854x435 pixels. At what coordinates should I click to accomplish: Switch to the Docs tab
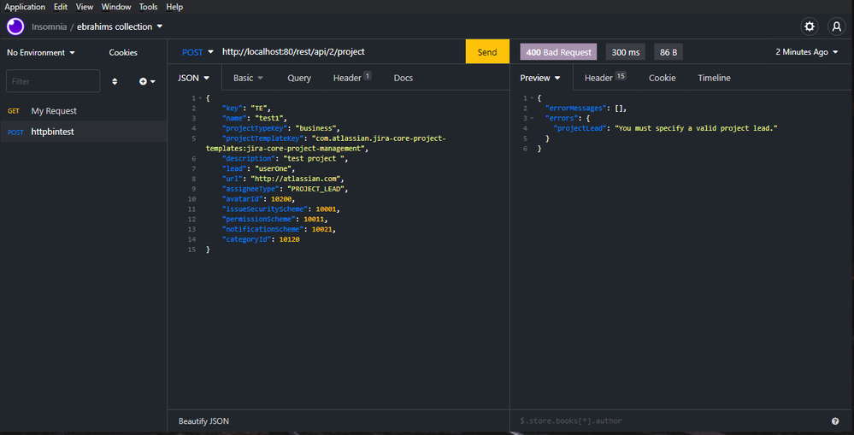[x=403, y=78]
